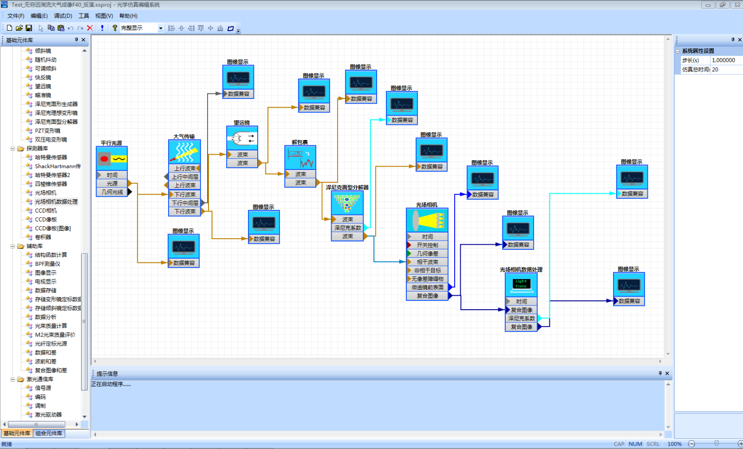Open the 完整显示 display dropdown
Image resolution: width=743 pixels, height=449 pixels.
coord(161,28)
